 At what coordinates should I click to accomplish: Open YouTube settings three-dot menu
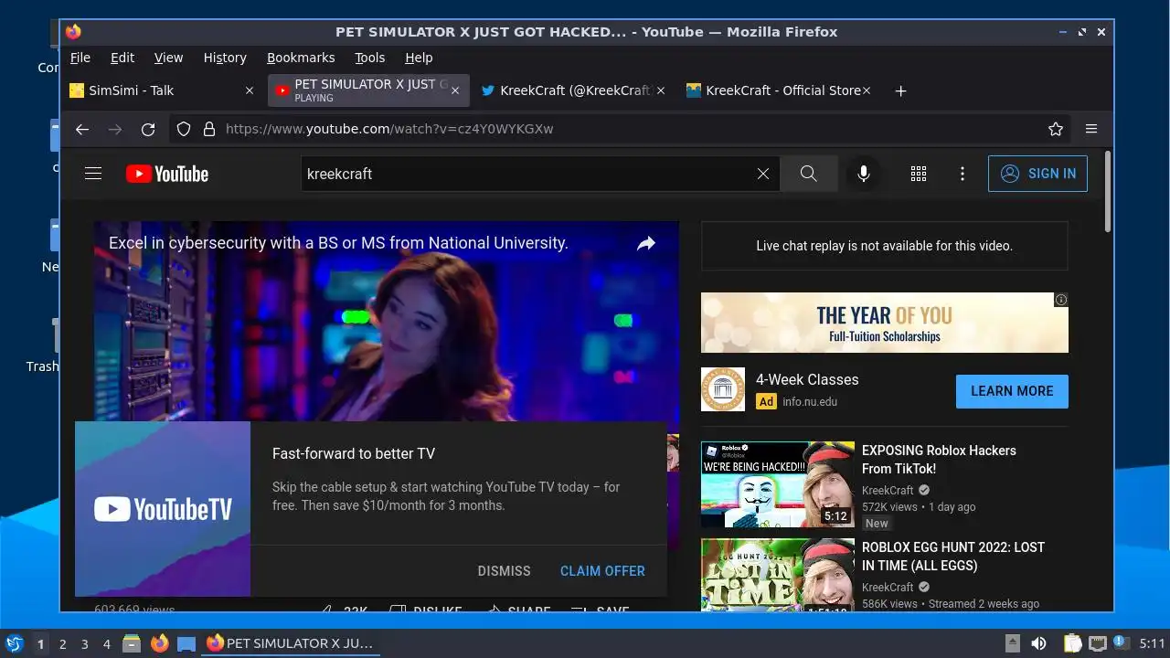pyautogui.click(x=963, y=174)
